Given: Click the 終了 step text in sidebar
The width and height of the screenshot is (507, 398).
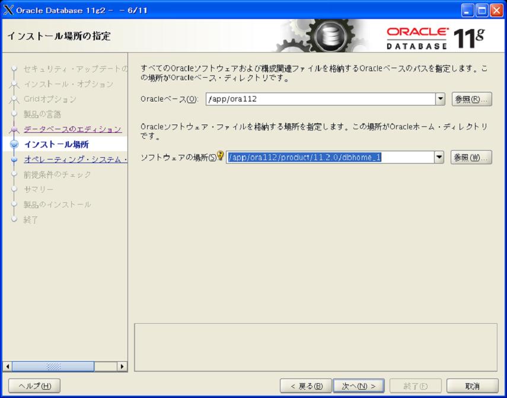Looking at the screenshot, I should pyautogui.click(x=31, y=220).
